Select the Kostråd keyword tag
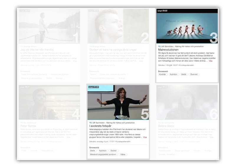This screenshot has height=166, width=236. click(163, 74)
